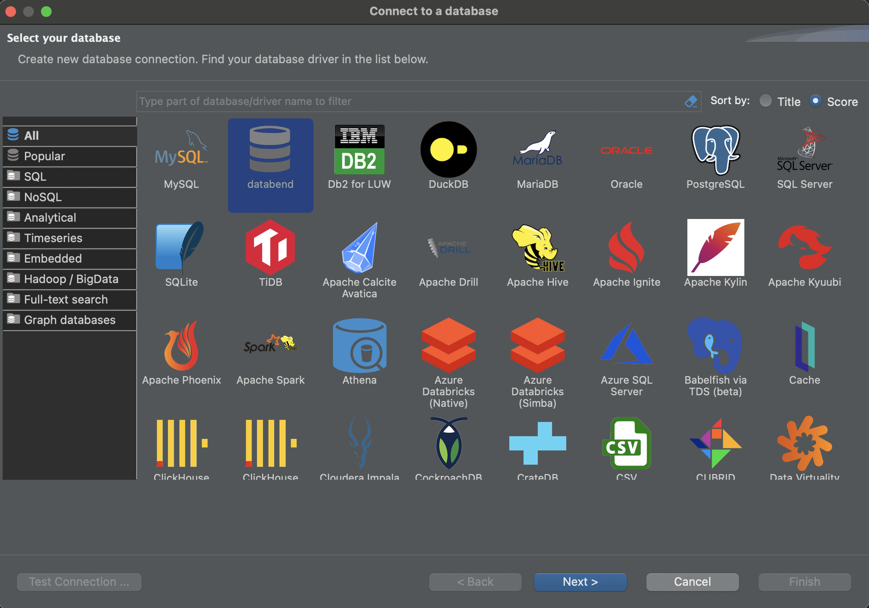Click the Cancel button
Image resolution: width=869 pixels, height=608 pixels.
pyautogui.click(x=692, y=582)
